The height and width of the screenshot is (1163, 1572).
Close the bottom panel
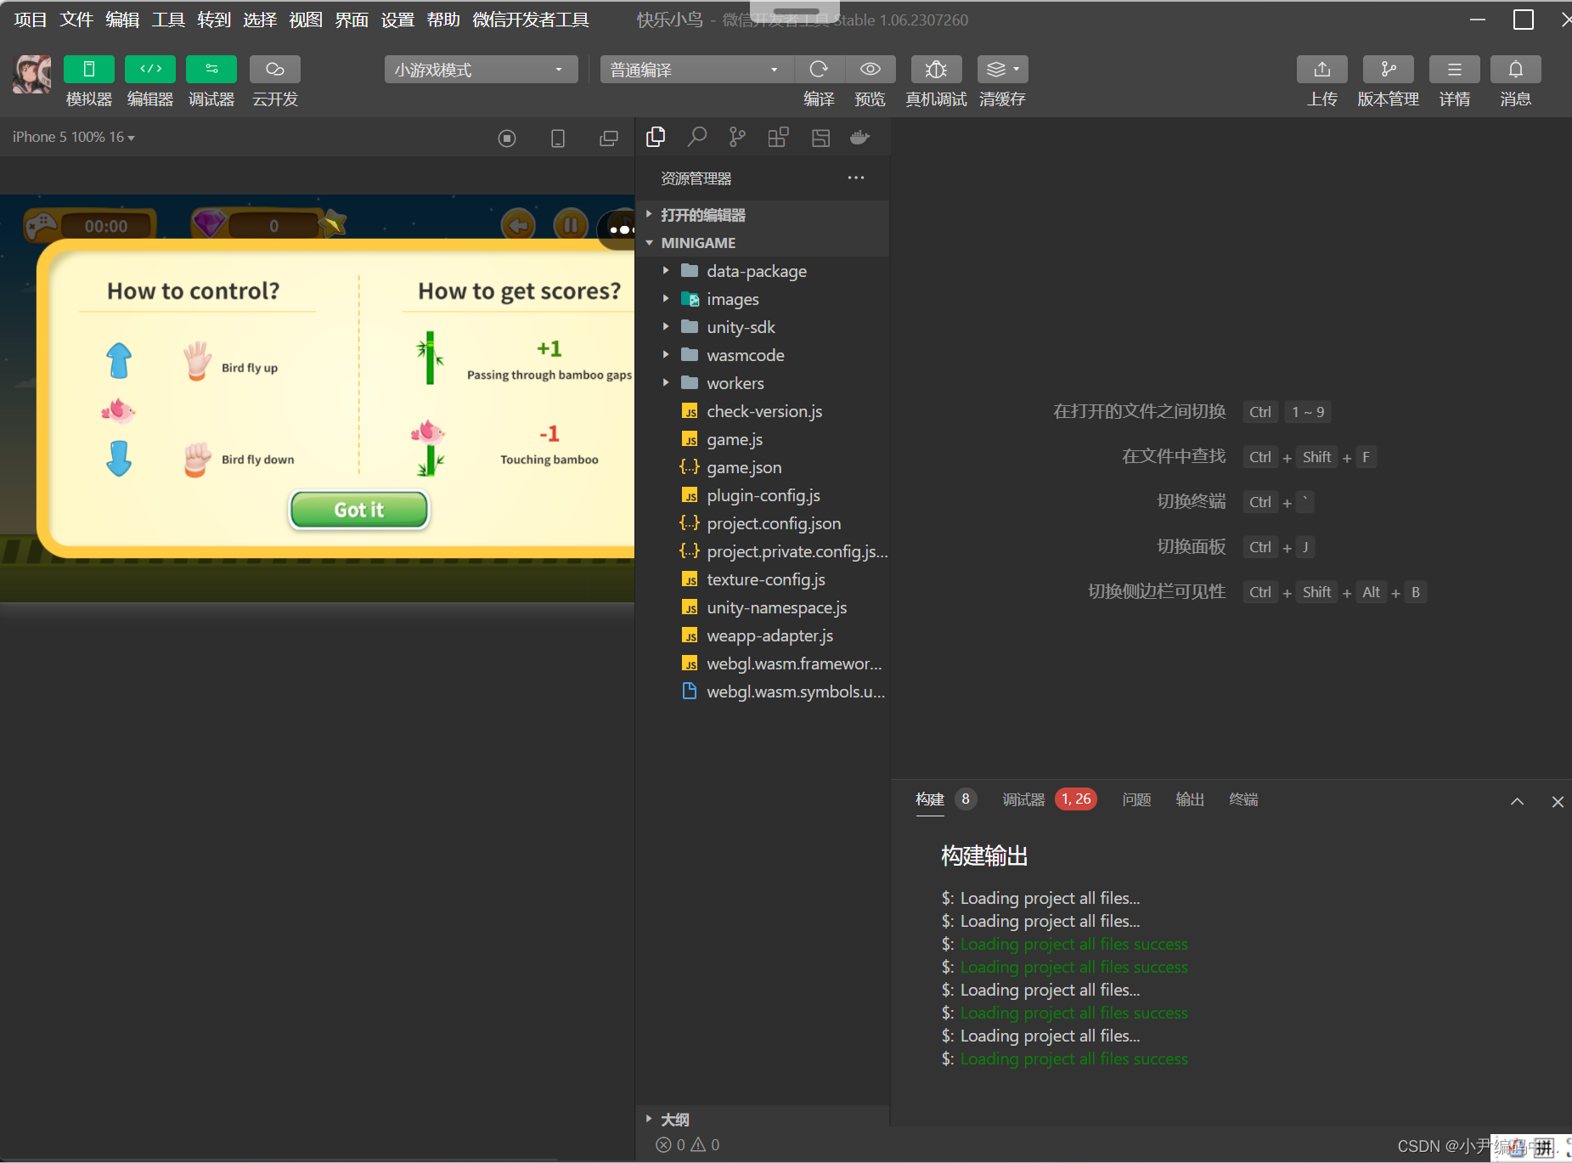coord(1558,801)
